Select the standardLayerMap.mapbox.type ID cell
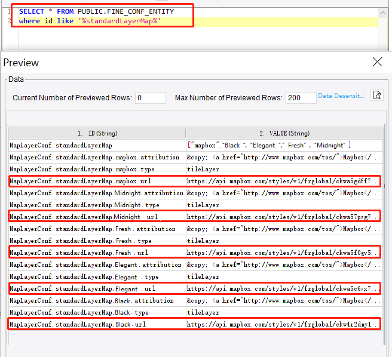392x357 pixels. pyautogui.click(x=82, y=169)
